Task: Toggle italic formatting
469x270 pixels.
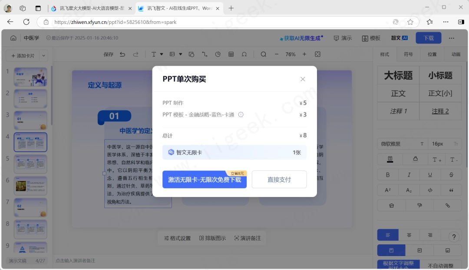Action: click(409, 174)
